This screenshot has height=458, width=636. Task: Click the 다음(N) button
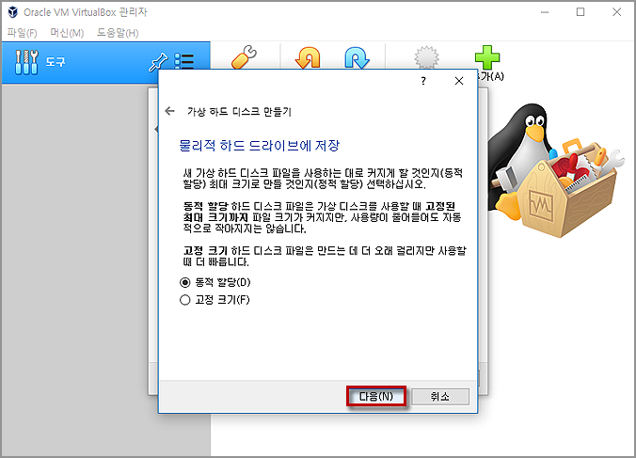coord(376,396)
